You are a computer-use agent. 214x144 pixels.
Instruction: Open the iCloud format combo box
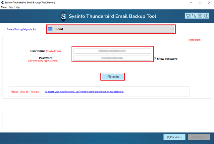pyautogui.click(x=111, y=29)
